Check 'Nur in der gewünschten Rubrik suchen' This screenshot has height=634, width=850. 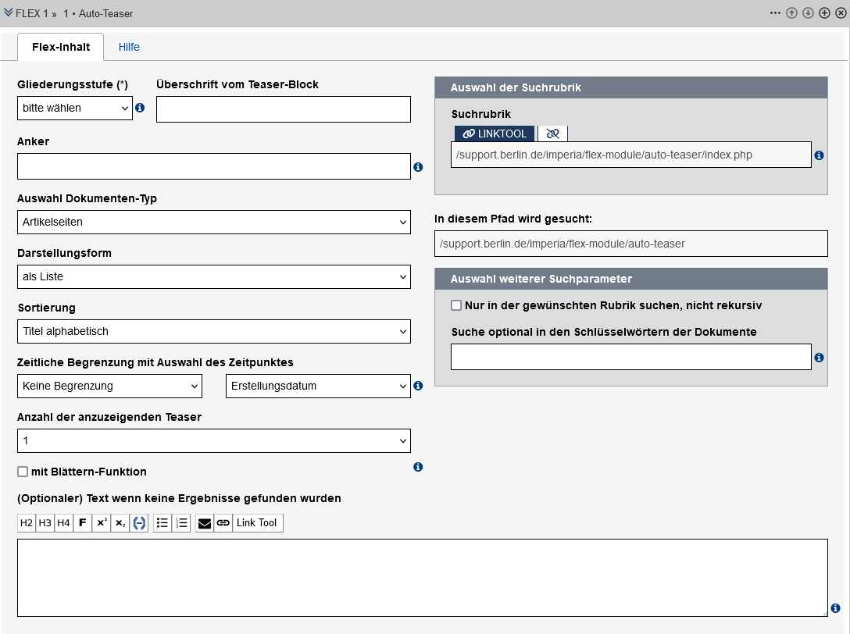456,305
